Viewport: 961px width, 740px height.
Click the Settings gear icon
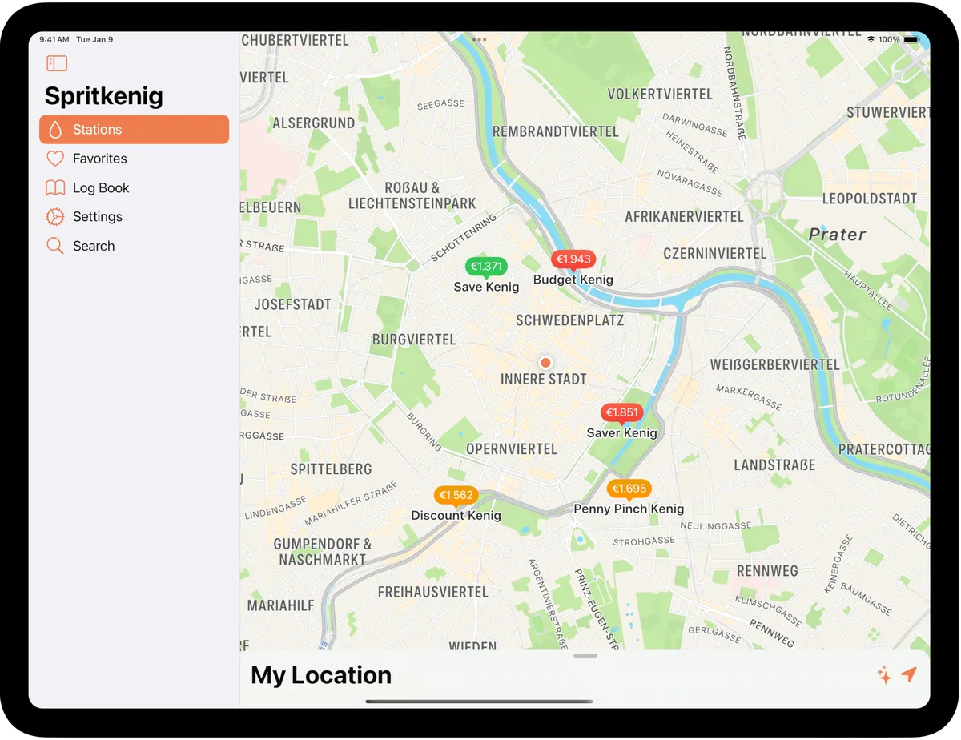coord(55,217)
